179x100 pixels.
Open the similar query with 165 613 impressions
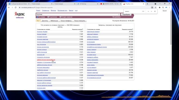pyautogui.click(x=91, y=55)
